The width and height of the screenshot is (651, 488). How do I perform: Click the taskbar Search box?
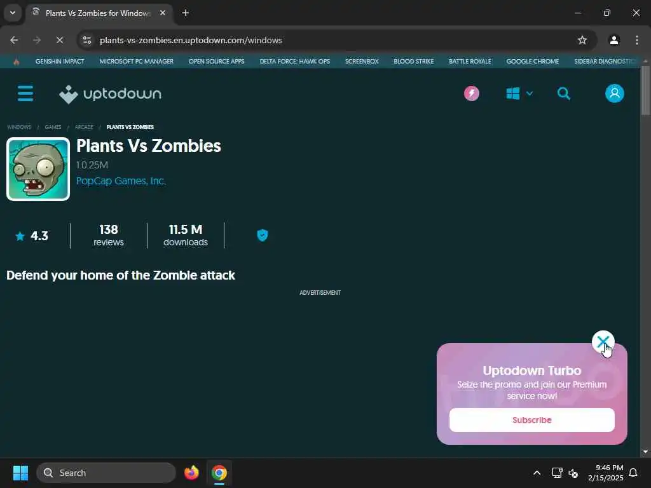coord(106,473)
